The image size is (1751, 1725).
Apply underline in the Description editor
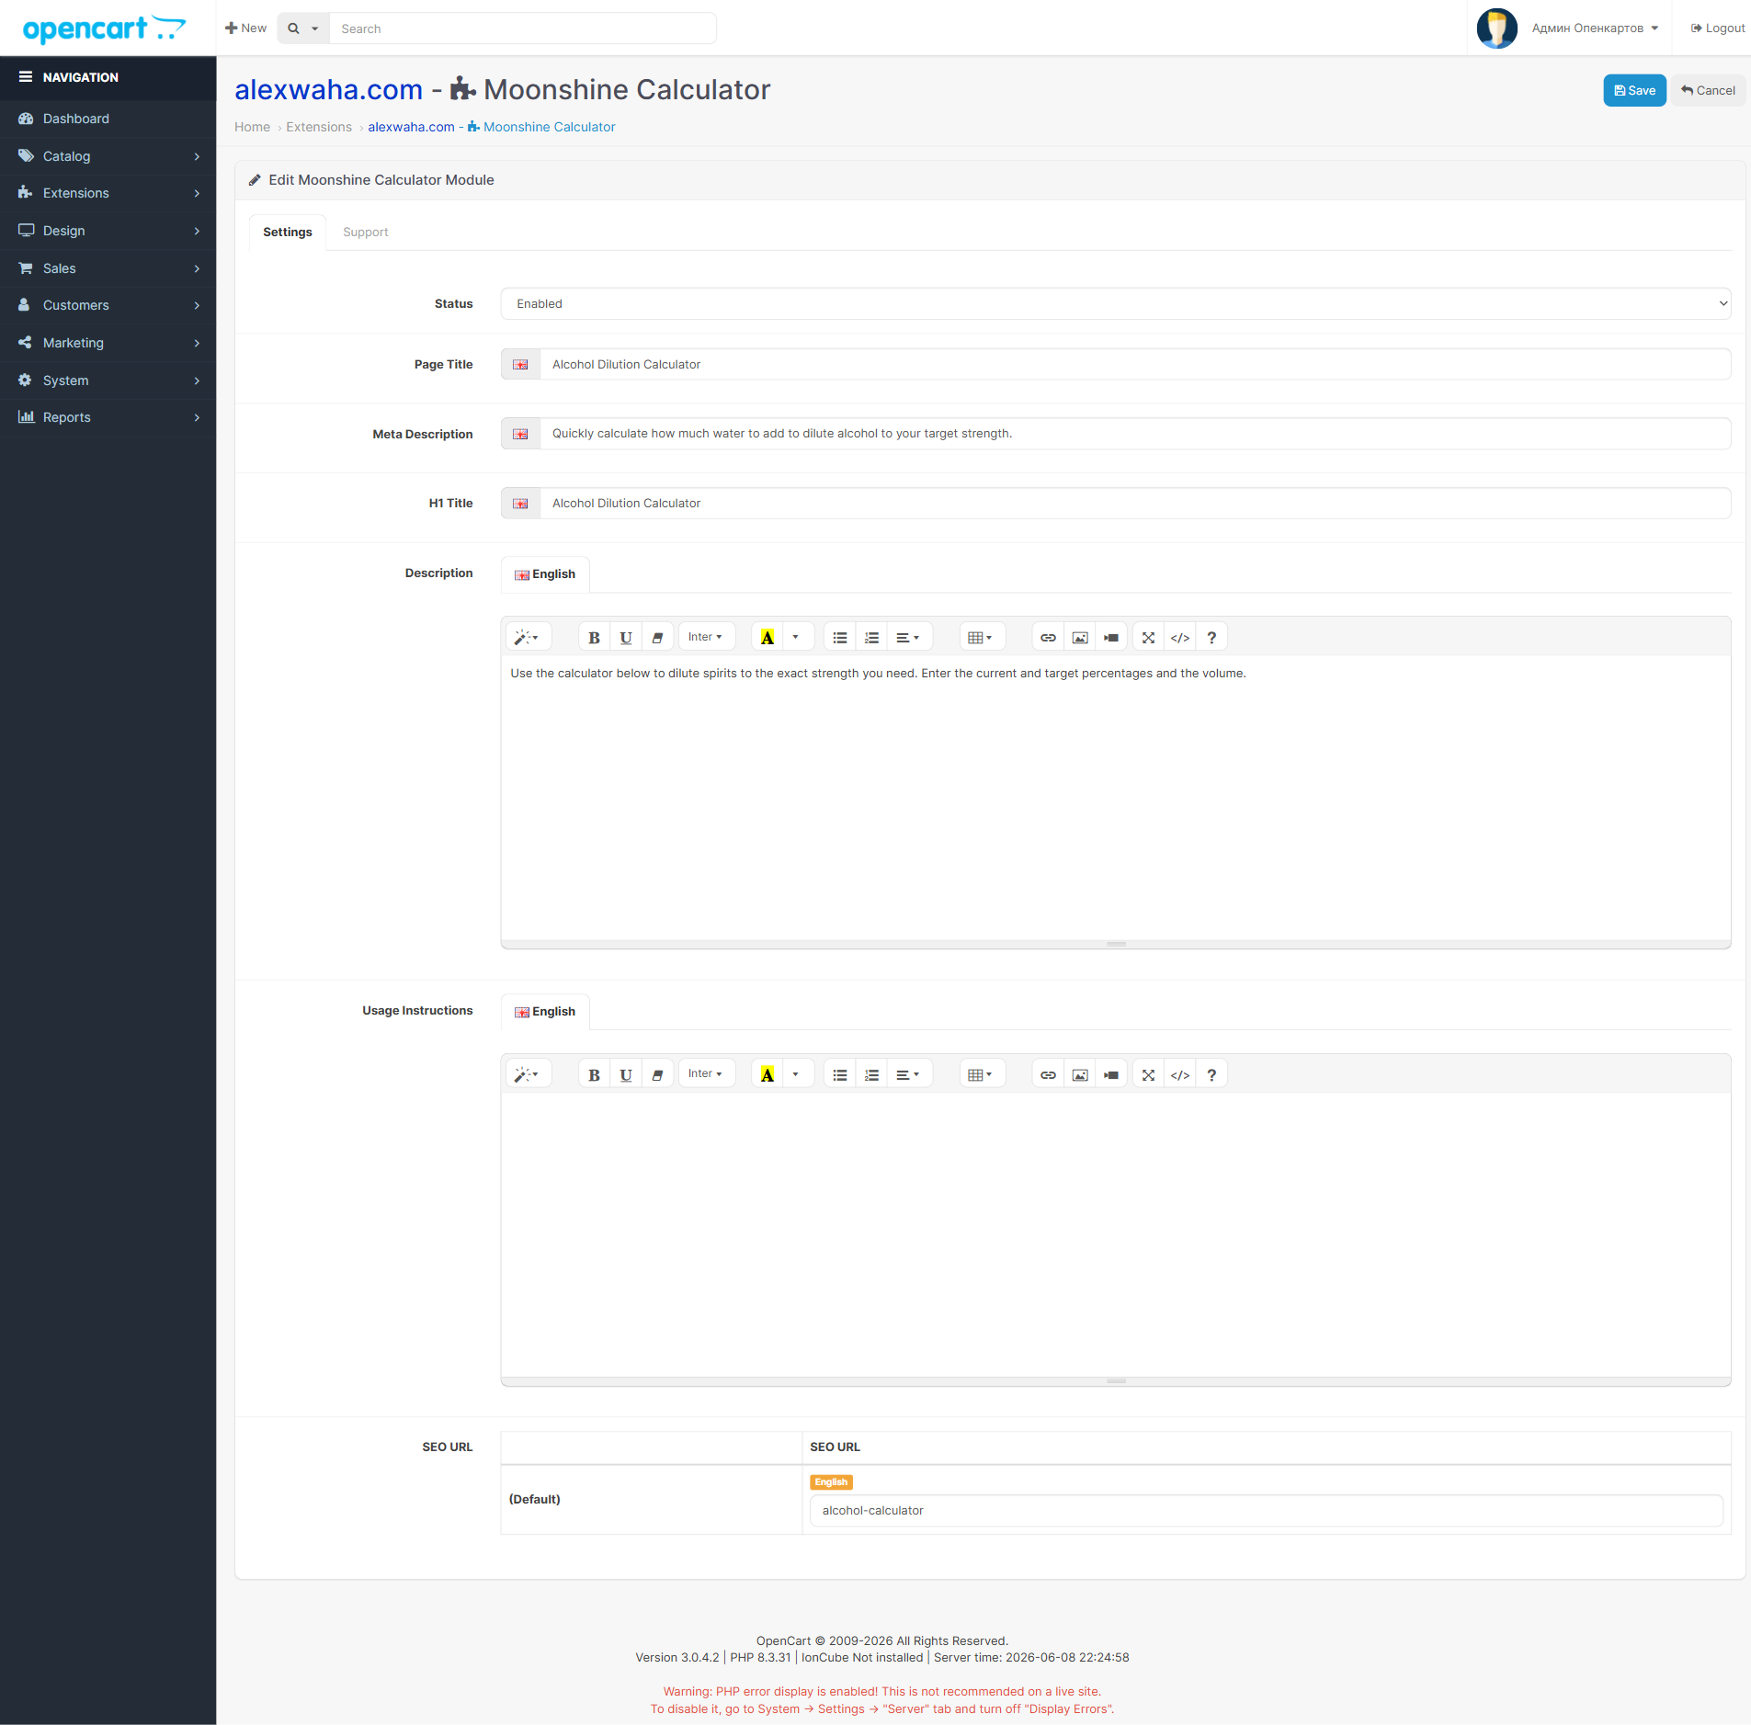point(626,637)
